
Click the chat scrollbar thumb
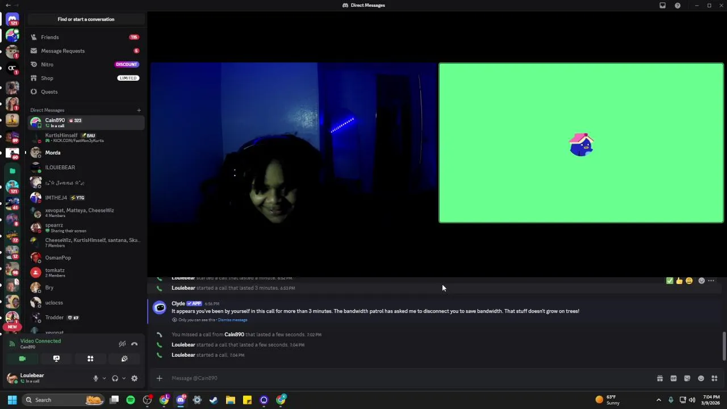(x=724, y=345)
